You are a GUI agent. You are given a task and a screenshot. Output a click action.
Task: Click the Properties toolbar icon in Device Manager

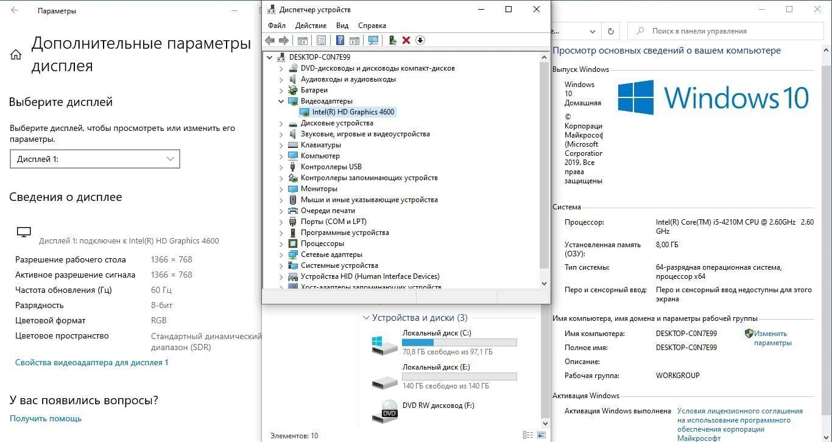click(321, 41)
